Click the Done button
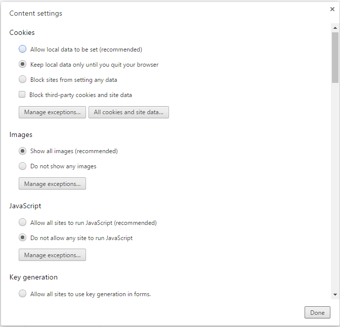This screenshot has height=327, width=340. (317, 313)
